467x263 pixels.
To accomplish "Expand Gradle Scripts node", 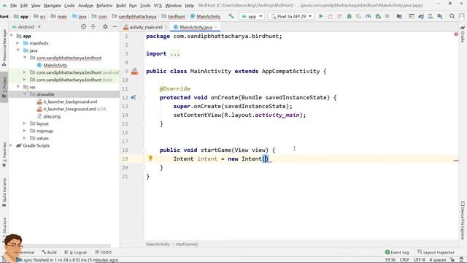I will click(11, 145).
